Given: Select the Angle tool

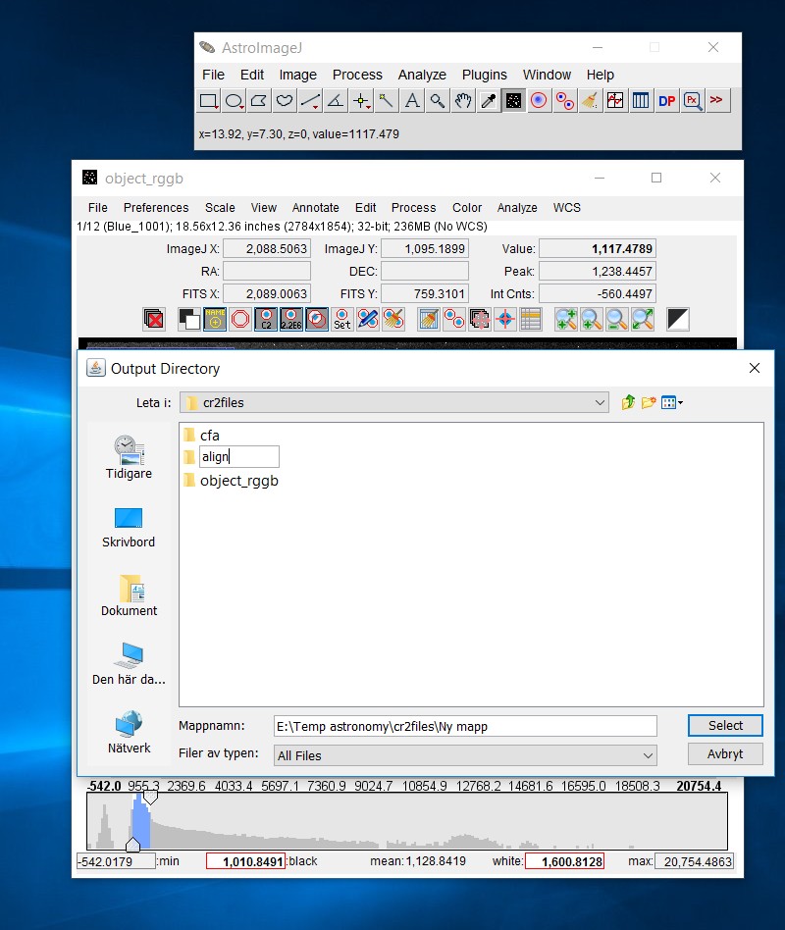Looking at the screenshot, I should [336, 101].
